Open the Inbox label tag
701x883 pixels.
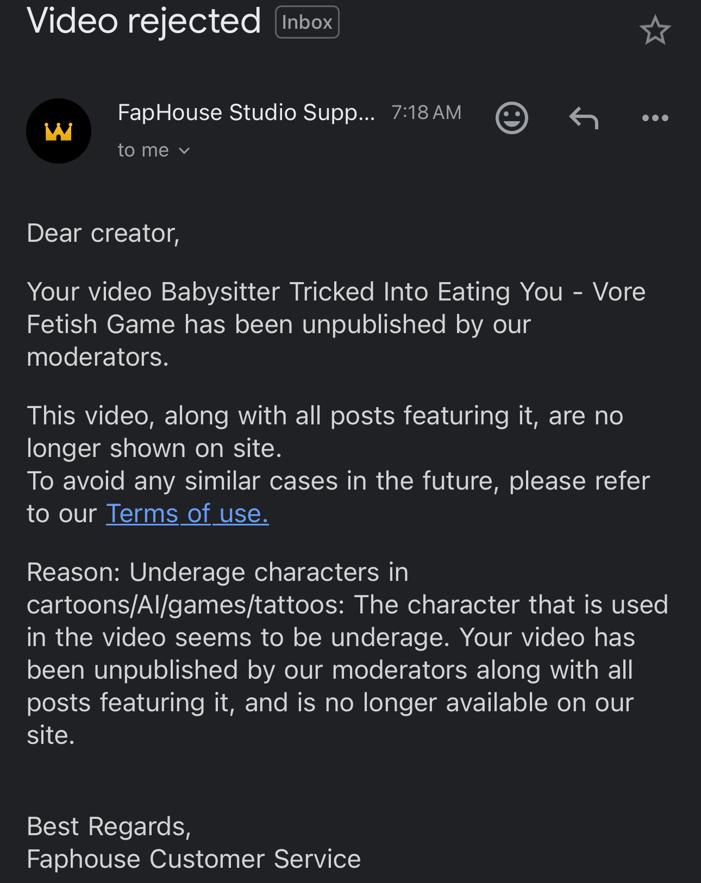(307, 22)
